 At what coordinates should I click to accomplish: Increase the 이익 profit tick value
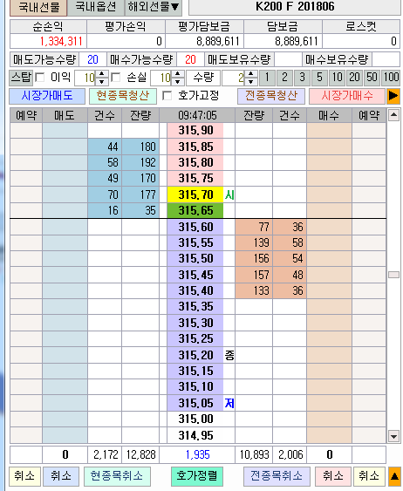101,74
